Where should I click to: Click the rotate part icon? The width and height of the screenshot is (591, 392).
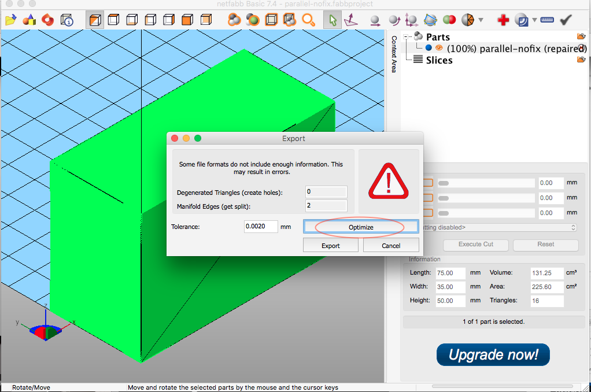pyautogui.click(x=394, y=20)
